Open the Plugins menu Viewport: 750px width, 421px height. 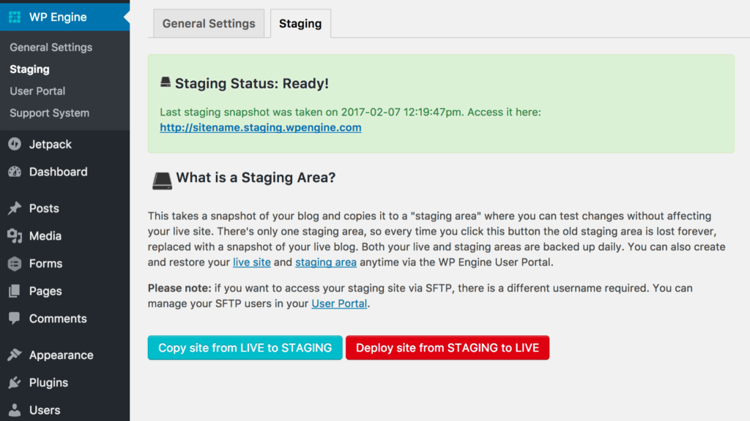coord(64,382)
